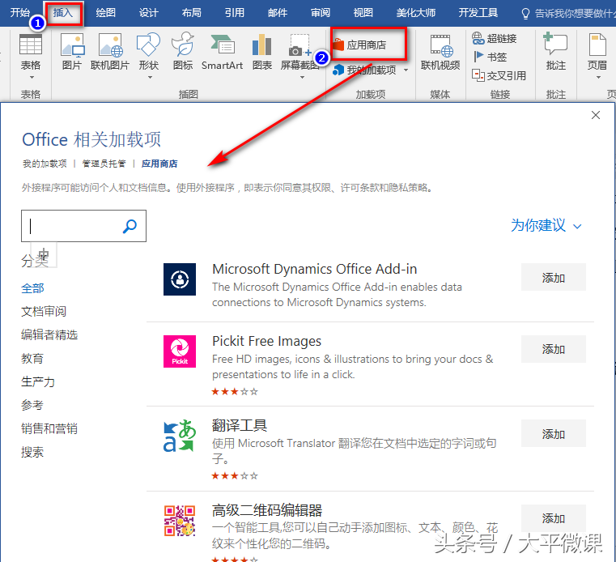
Task: Open the 邮件 ribbon tab
Action: coord(278,13)
